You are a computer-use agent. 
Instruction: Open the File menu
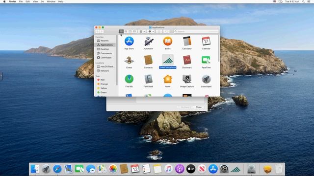[x=21, y=1]
